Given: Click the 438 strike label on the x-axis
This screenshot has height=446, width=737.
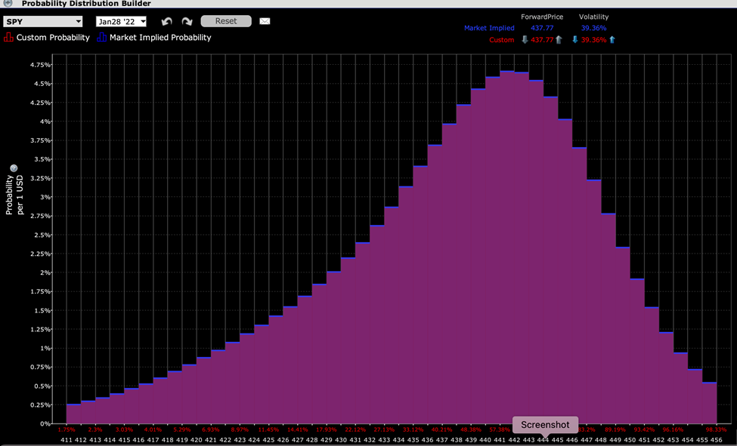Looking at the screenshot, I should pos(456,440).
